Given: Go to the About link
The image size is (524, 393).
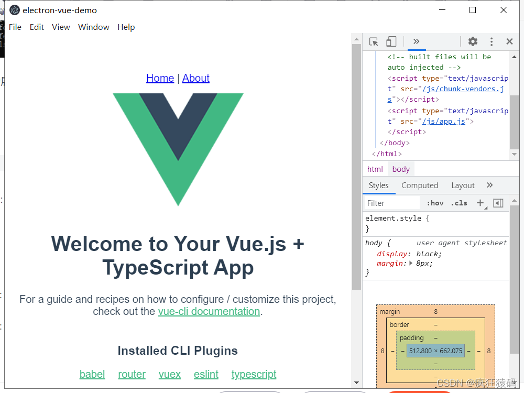Looking at the screenshot, I should [x=196, y=78].
